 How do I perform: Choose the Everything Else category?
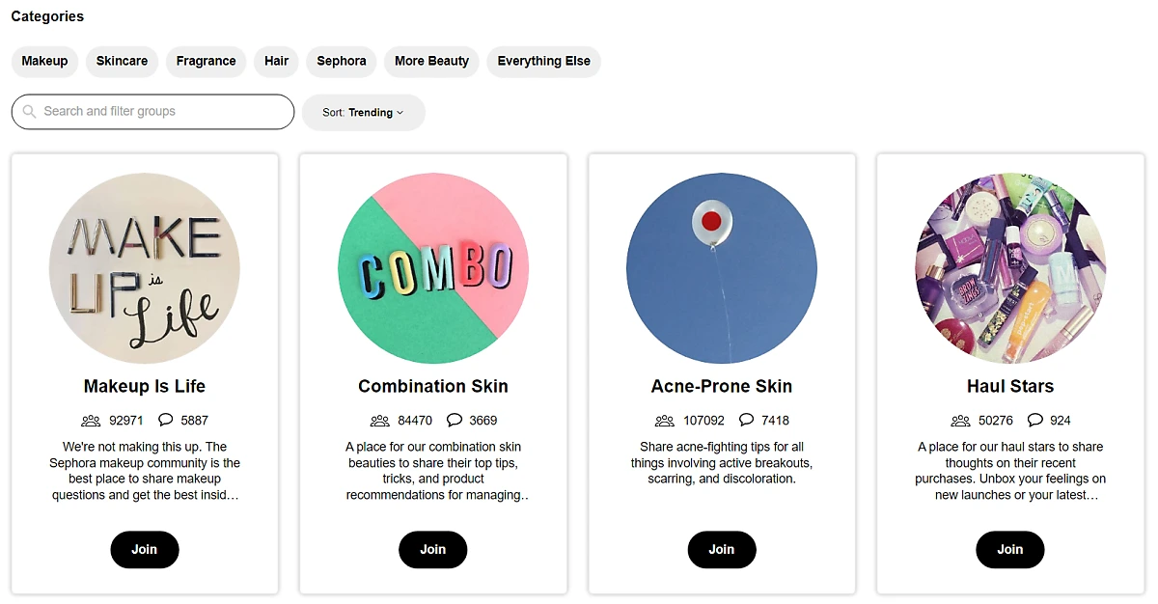tap(543, 62)
